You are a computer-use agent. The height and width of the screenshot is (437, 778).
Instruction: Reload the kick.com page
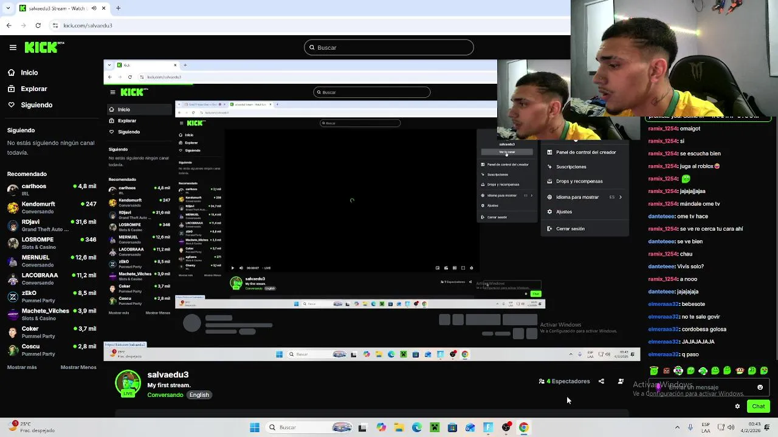point(38,25)
